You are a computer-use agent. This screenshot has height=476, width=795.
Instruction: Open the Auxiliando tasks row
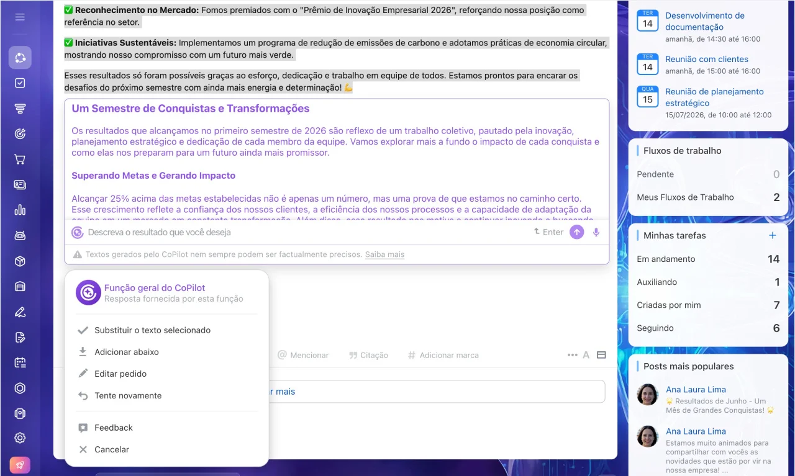708,282
